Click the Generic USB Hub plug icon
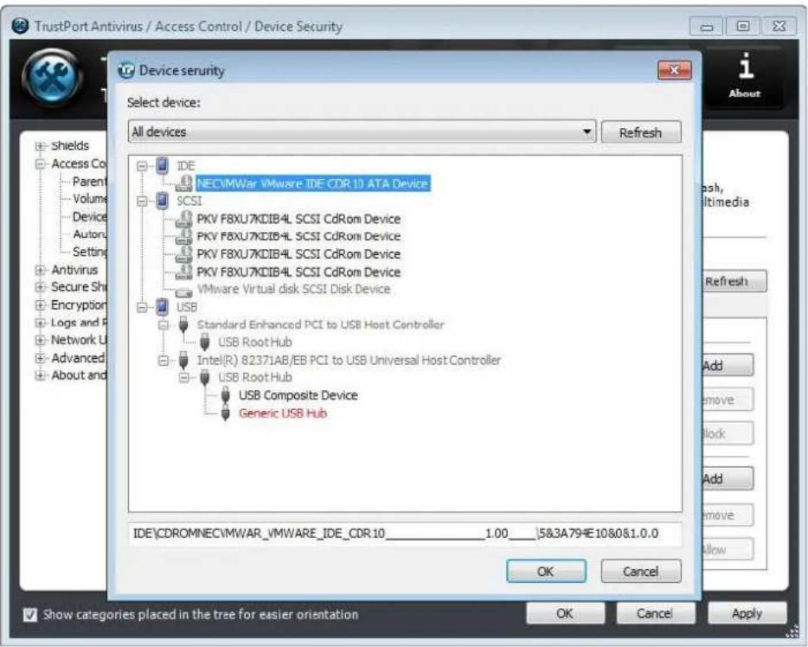808x647 pixels. pos(225,413)
